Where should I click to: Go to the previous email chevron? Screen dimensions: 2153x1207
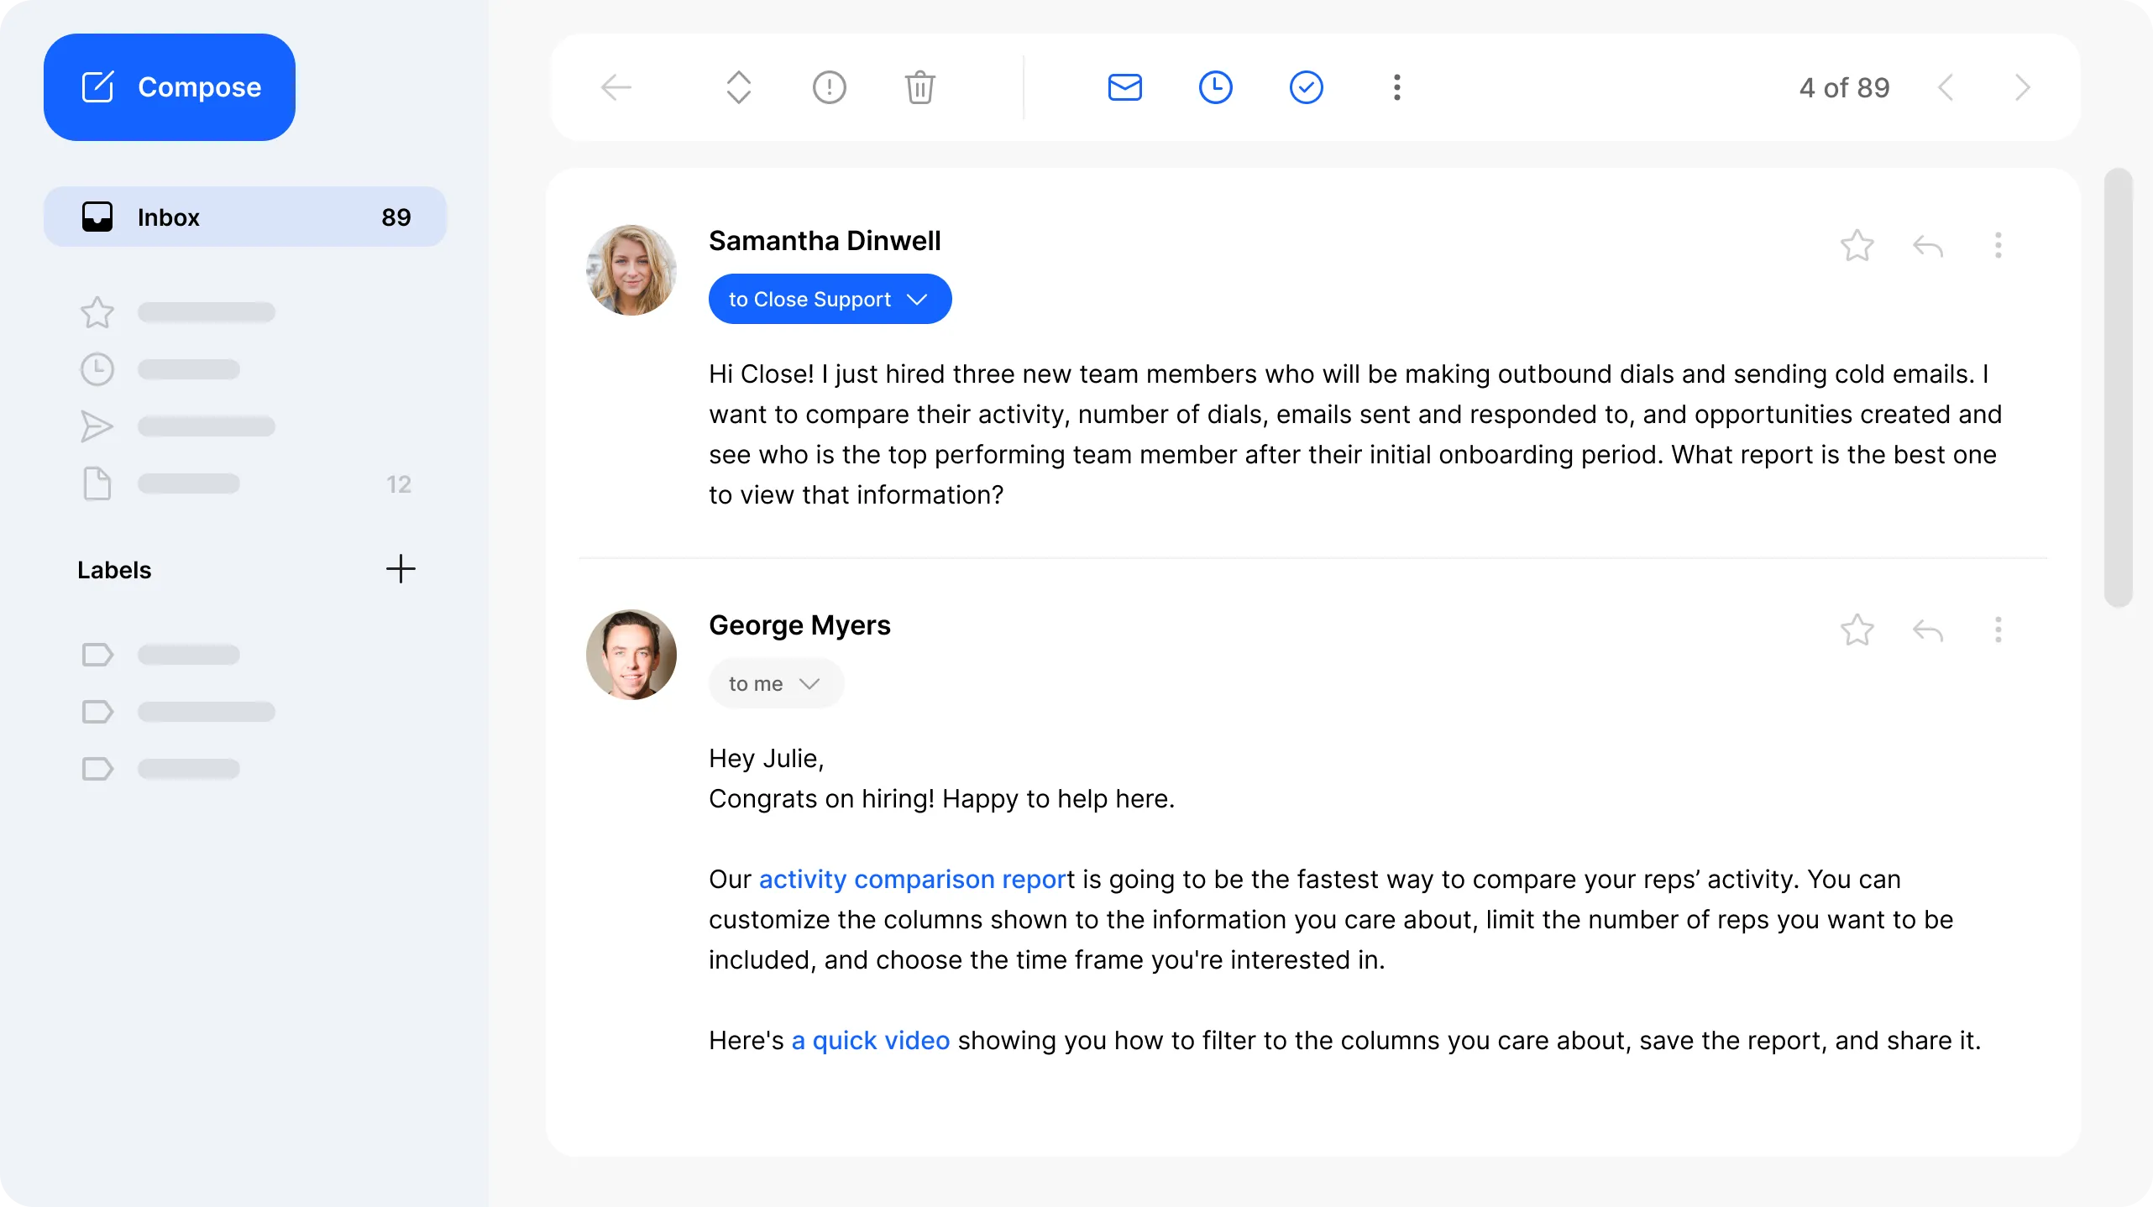[1946, 87]
